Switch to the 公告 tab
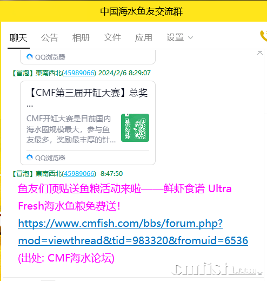This screenshot has height=281, width=267. [50, 38]
